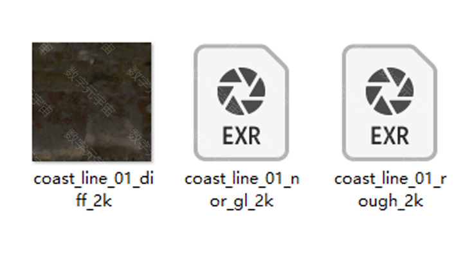Viewport: 472px width, 260px height.
Task: Click the "or_gl_2k" second line of the normal filename
Action: click(242, 201)
